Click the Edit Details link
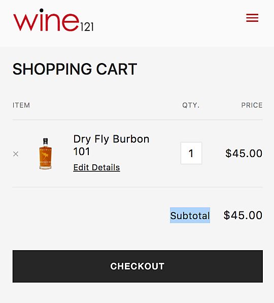 [96, 167]
